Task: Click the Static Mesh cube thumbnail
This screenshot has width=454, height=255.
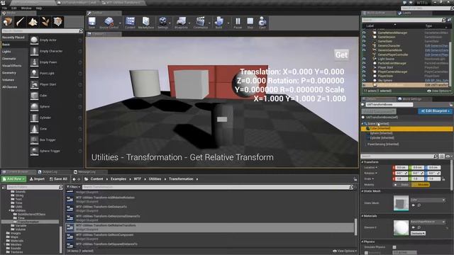Action: click(401, 203)
